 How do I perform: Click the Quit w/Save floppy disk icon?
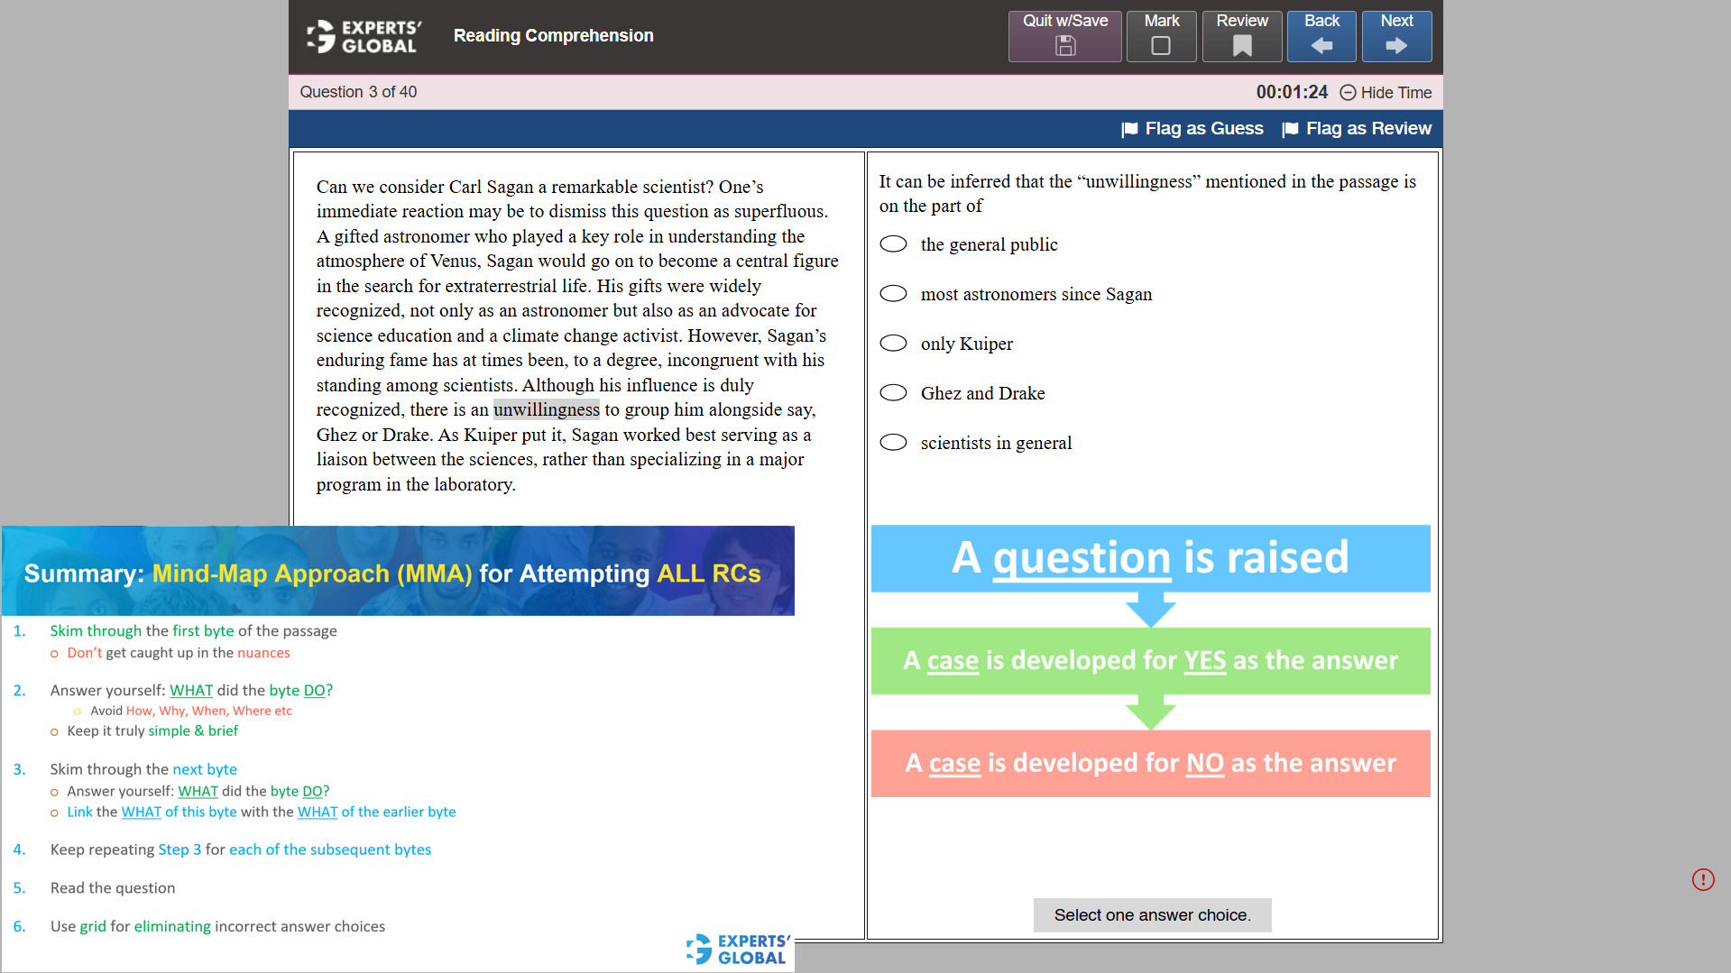click(x=1065, y=46)
